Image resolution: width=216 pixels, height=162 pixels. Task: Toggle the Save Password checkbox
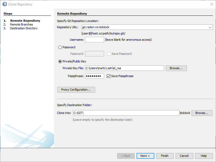(x=109, y=54)
